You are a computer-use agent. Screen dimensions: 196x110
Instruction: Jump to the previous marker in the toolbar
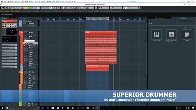(x=42, y=8)
